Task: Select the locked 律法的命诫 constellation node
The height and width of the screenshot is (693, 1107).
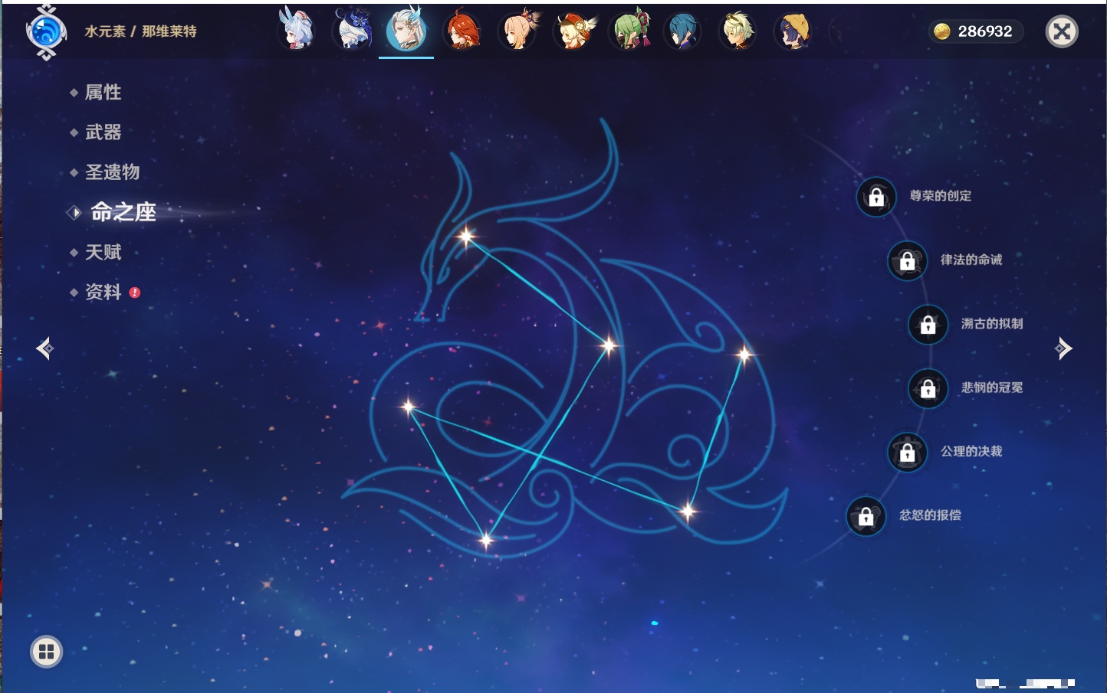Action: 907,261
